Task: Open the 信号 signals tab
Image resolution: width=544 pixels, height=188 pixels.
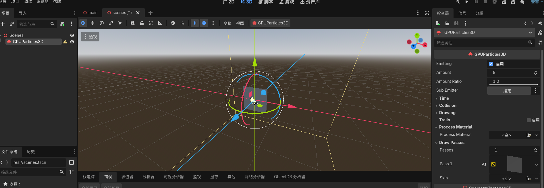Action: pos(462,13)
